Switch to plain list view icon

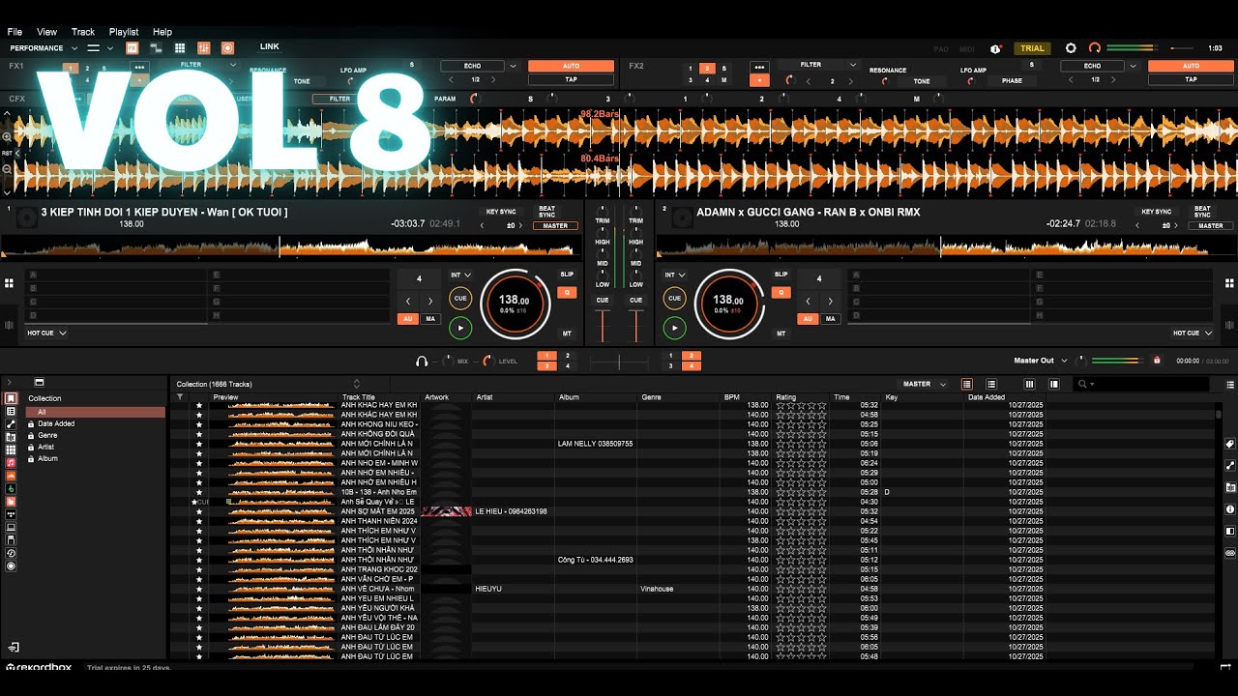tap(966, 384)
